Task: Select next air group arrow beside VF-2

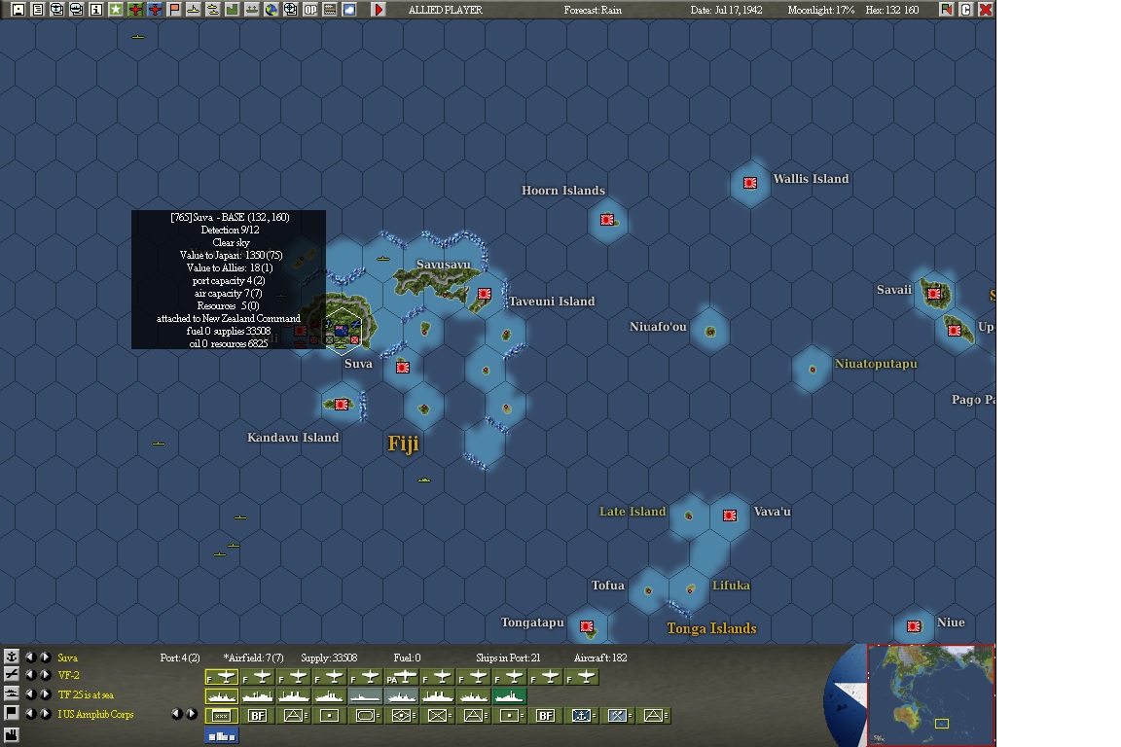Action: 45,675
